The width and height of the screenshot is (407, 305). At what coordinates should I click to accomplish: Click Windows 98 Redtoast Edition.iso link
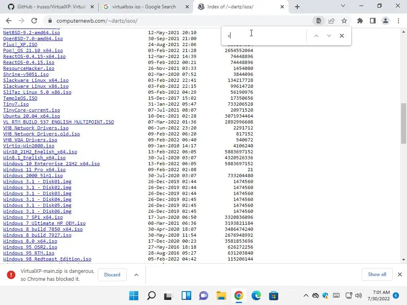click(47, 259)
